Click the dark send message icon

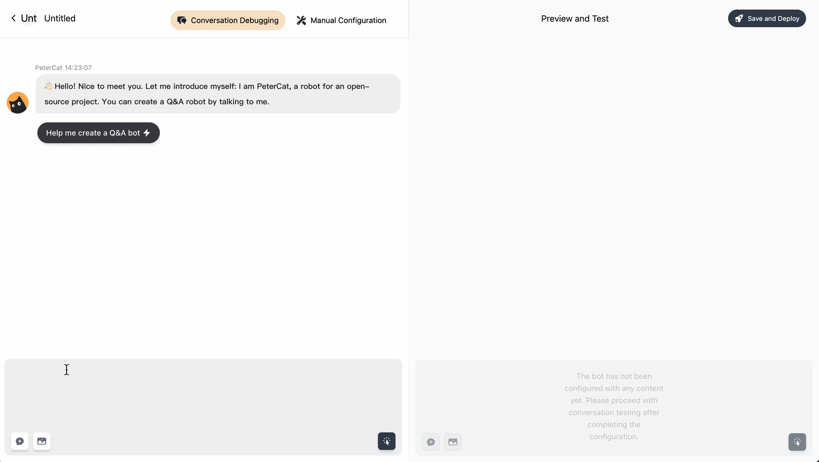tap(387, 441)
